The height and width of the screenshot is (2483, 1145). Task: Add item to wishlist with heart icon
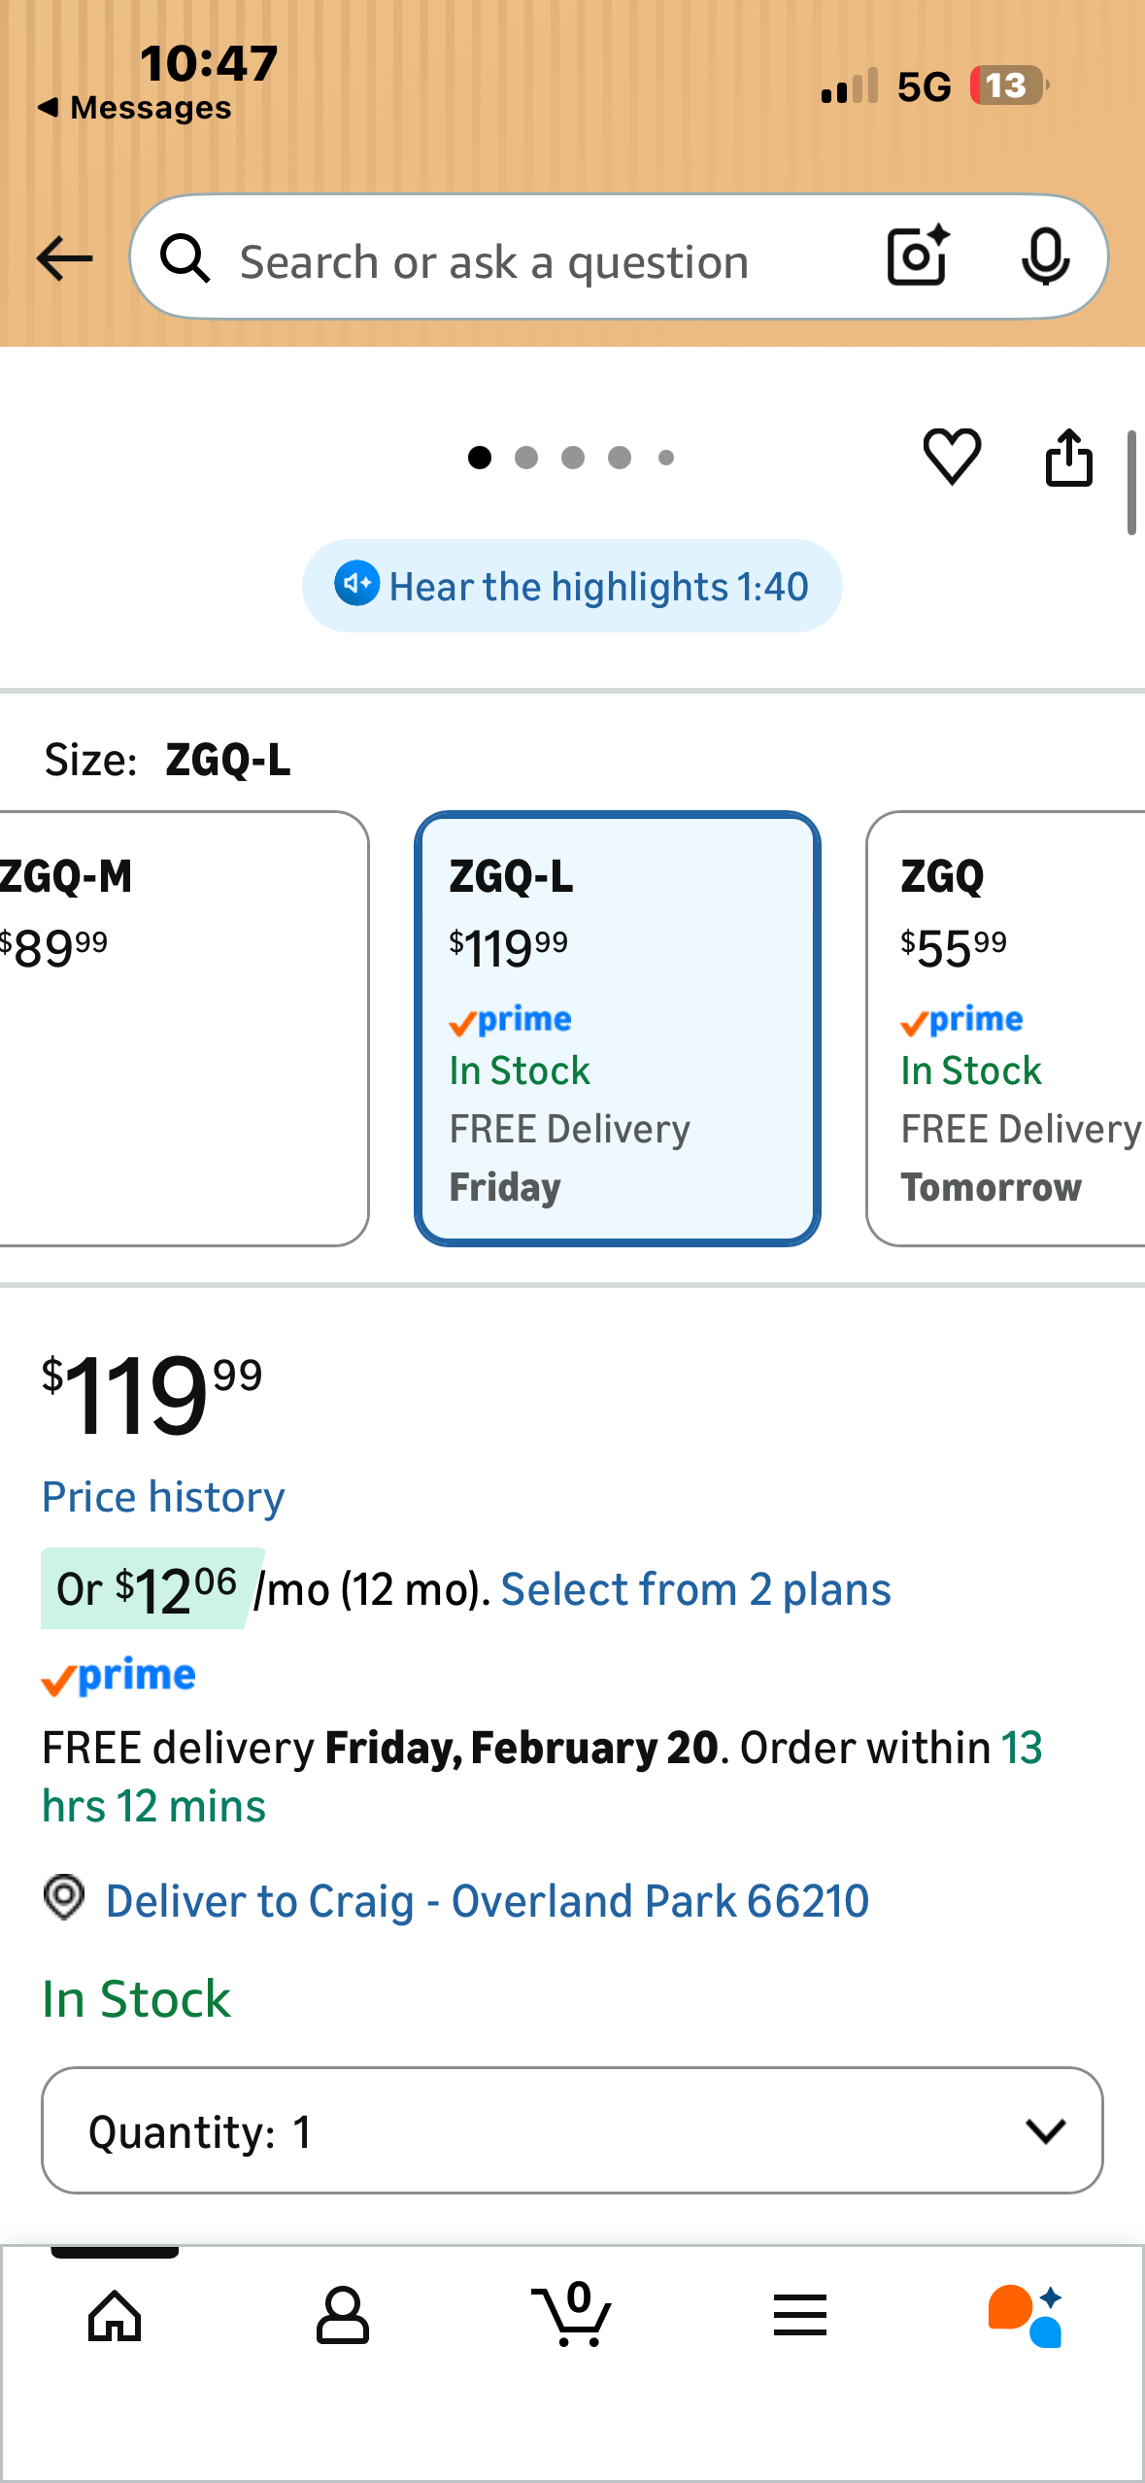click(x=952, y=457)
